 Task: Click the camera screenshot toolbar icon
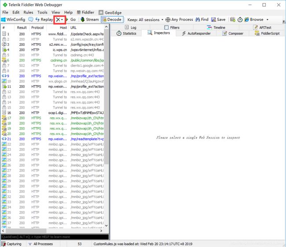click(233, 19)
